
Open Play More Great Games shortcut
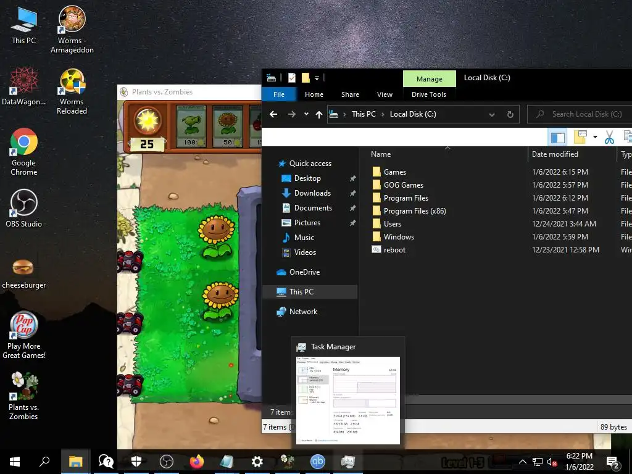[24, 335]
